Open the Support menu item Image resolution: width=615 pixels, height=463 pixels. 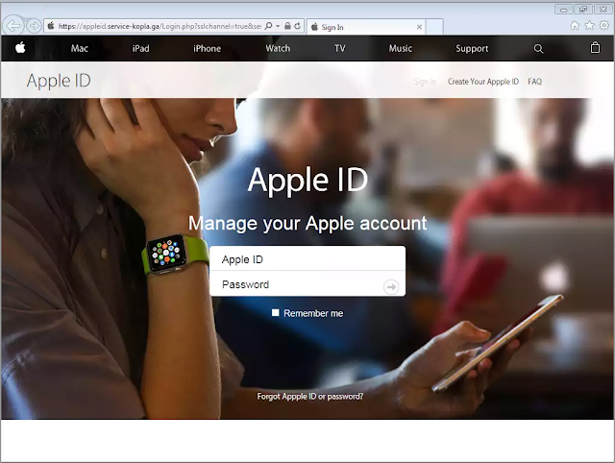point(472,48)
